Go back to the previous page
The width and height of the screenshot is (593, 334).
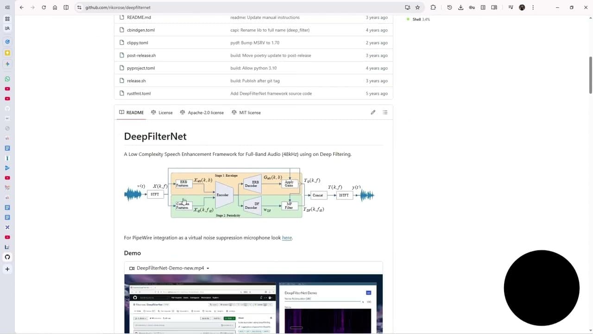point(21,7)
